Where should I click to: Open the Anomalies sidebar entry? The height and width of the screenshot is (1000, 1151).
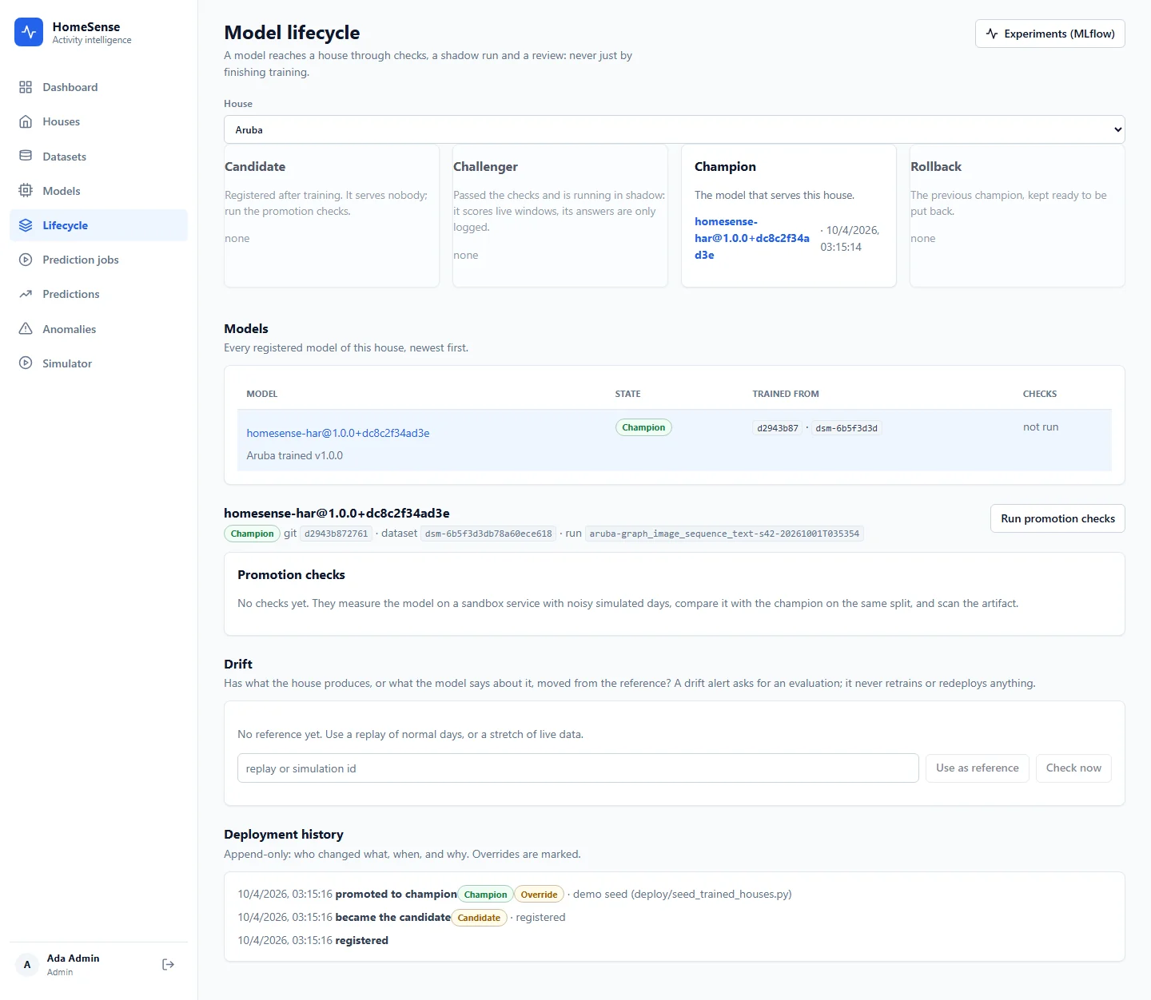click(98, 329)
